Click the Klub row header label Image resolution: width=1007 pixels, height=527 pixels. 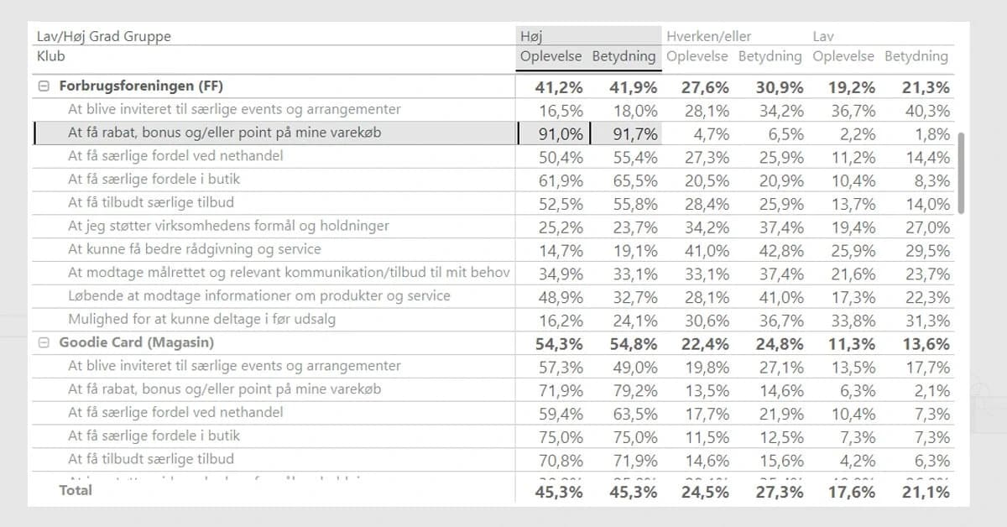(x=51, y=57)
